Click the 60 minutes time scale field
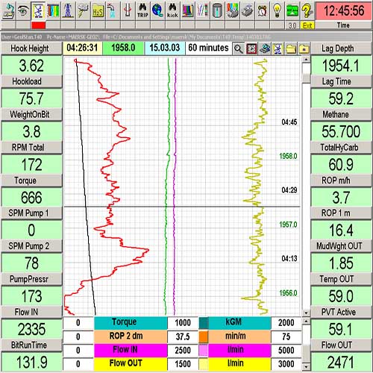This screenshot has height=373, width=373. coord(208,48)
